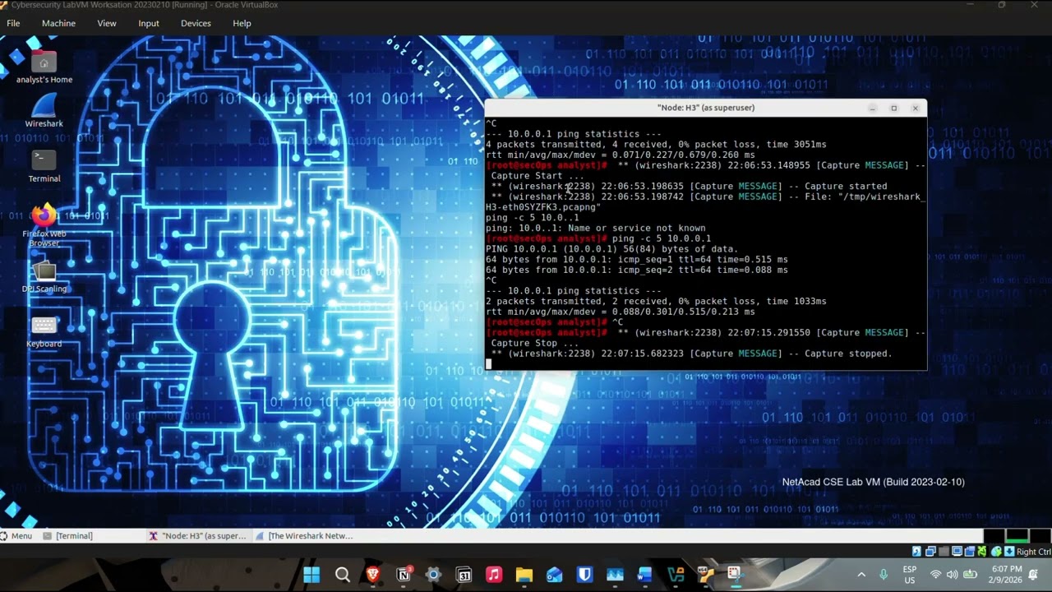1052x592 pixels.
Task: Open Windows Settings from the taskbar
Action: click(433, 575)
